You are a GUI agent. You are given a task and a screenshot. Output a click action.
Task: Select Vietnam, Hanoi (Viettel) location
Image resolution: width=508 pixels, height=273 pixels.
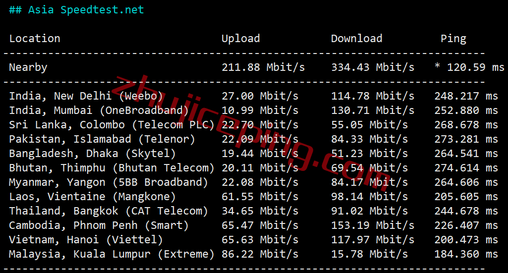coord(86,240)
